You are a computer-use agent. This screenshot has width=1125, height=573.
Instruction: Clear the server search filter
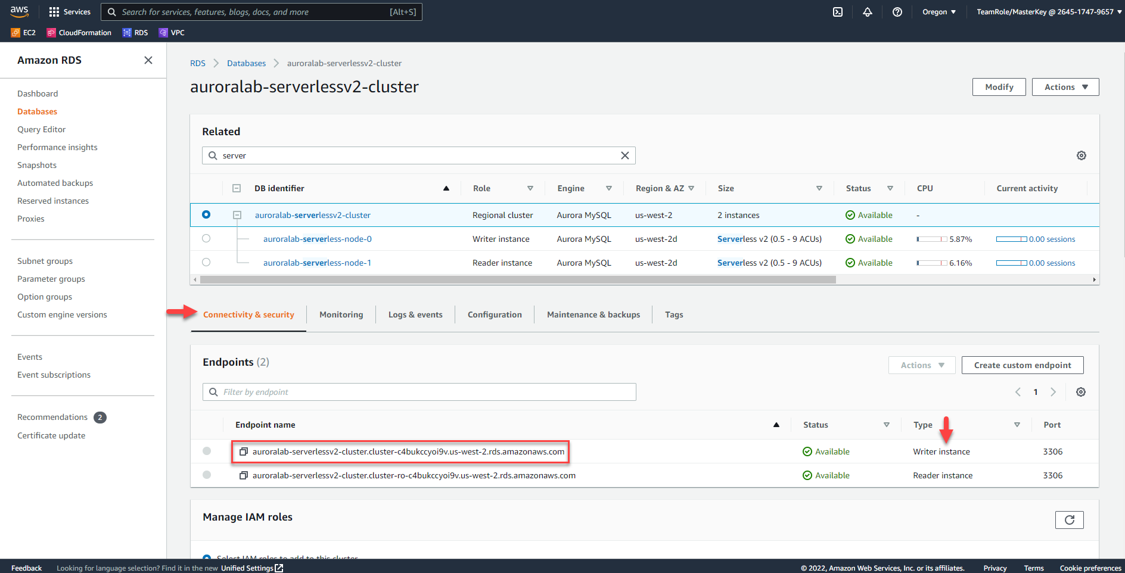pos(624,155)
